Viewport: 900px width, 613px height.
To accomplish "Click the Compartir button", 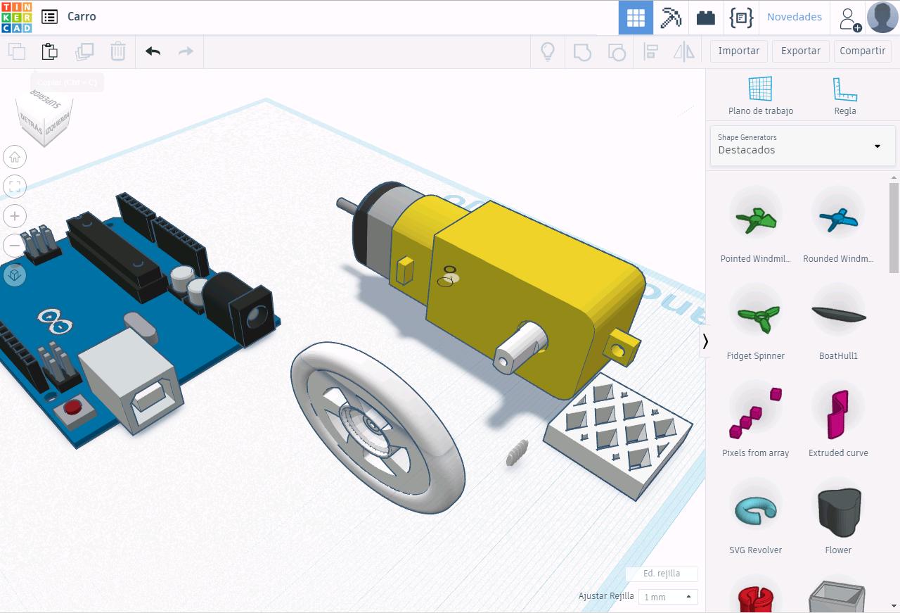I will coord(863,51).
